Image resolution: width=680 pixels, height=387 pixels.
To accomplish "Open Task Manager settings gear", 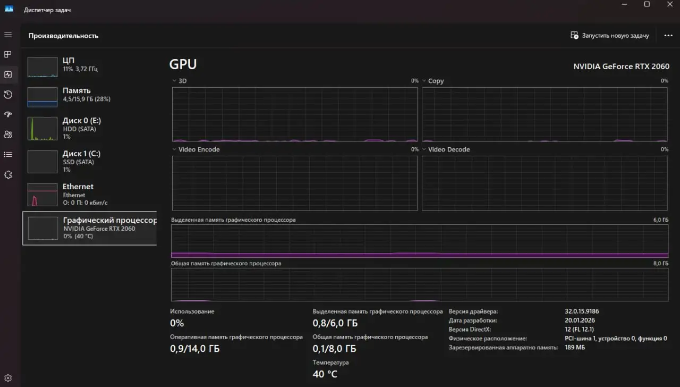I will [x=8, y=378].
